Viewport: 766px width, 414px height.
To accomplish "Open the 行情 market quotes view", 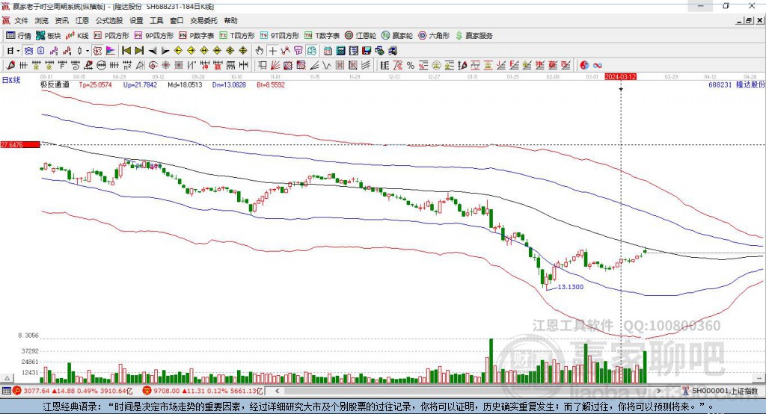I will (18, 35).
